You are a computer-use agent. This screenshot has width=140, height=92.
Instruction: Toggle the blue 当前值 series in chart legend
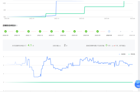122,54
